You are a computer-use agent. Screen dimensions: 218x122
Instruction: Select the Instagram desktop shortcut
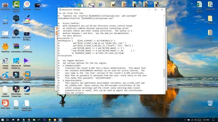tap(27, 5)
